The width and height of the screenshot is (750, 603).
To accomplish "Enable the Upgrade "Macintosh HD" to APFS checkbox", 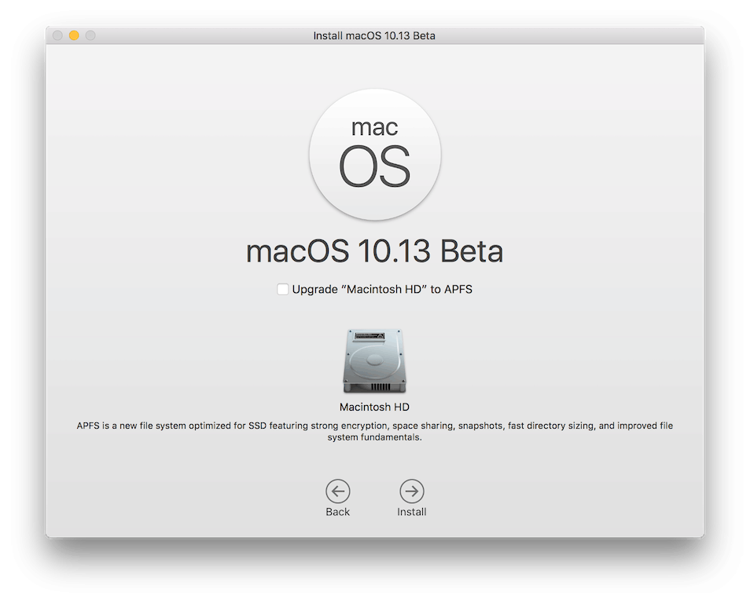I will pos(283,289).
